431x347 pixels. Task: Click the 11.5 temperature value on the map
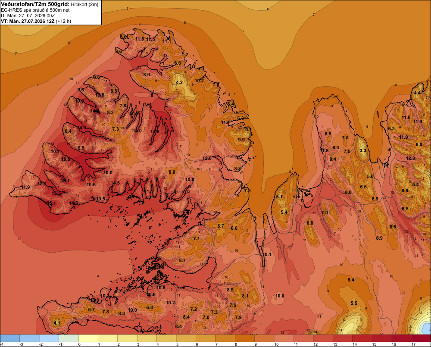click(x=150, y=39)
